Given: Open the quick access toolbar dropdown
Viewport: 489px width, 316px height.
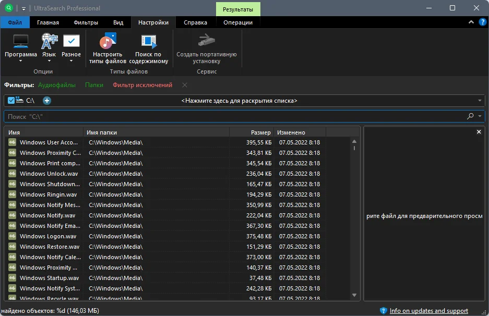Looking at the screenshot, I should click(x=23, y=8).
